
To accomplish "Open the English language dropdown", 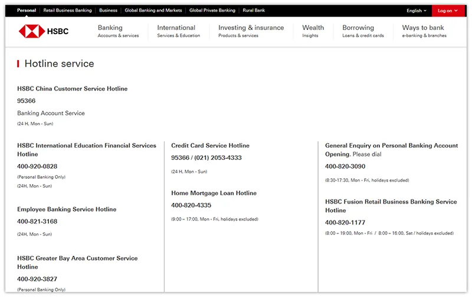I will [x=417, y=11].
